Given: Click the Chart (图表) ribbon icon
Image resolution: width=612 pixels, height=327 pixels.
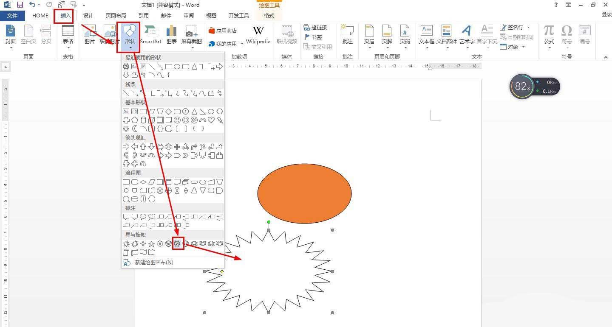Looking at the screenshot, I should 172,35.
